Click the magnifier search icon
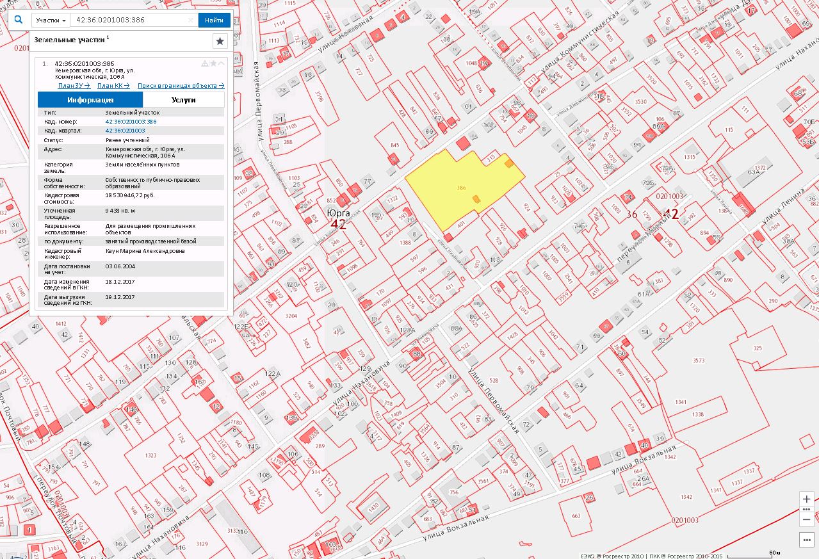The image size is (819, 559). pos(19,20)
